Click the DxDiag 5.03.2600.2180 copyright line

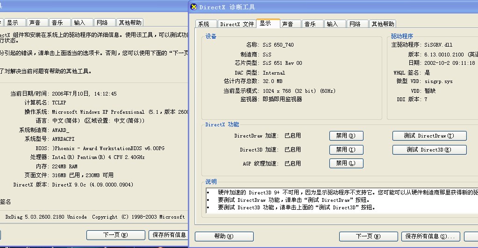coord(95,217)
